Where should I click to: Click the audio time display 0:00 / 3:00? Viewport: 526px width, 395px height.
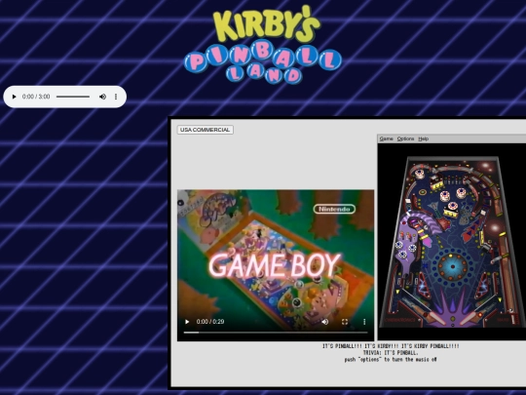36,97
